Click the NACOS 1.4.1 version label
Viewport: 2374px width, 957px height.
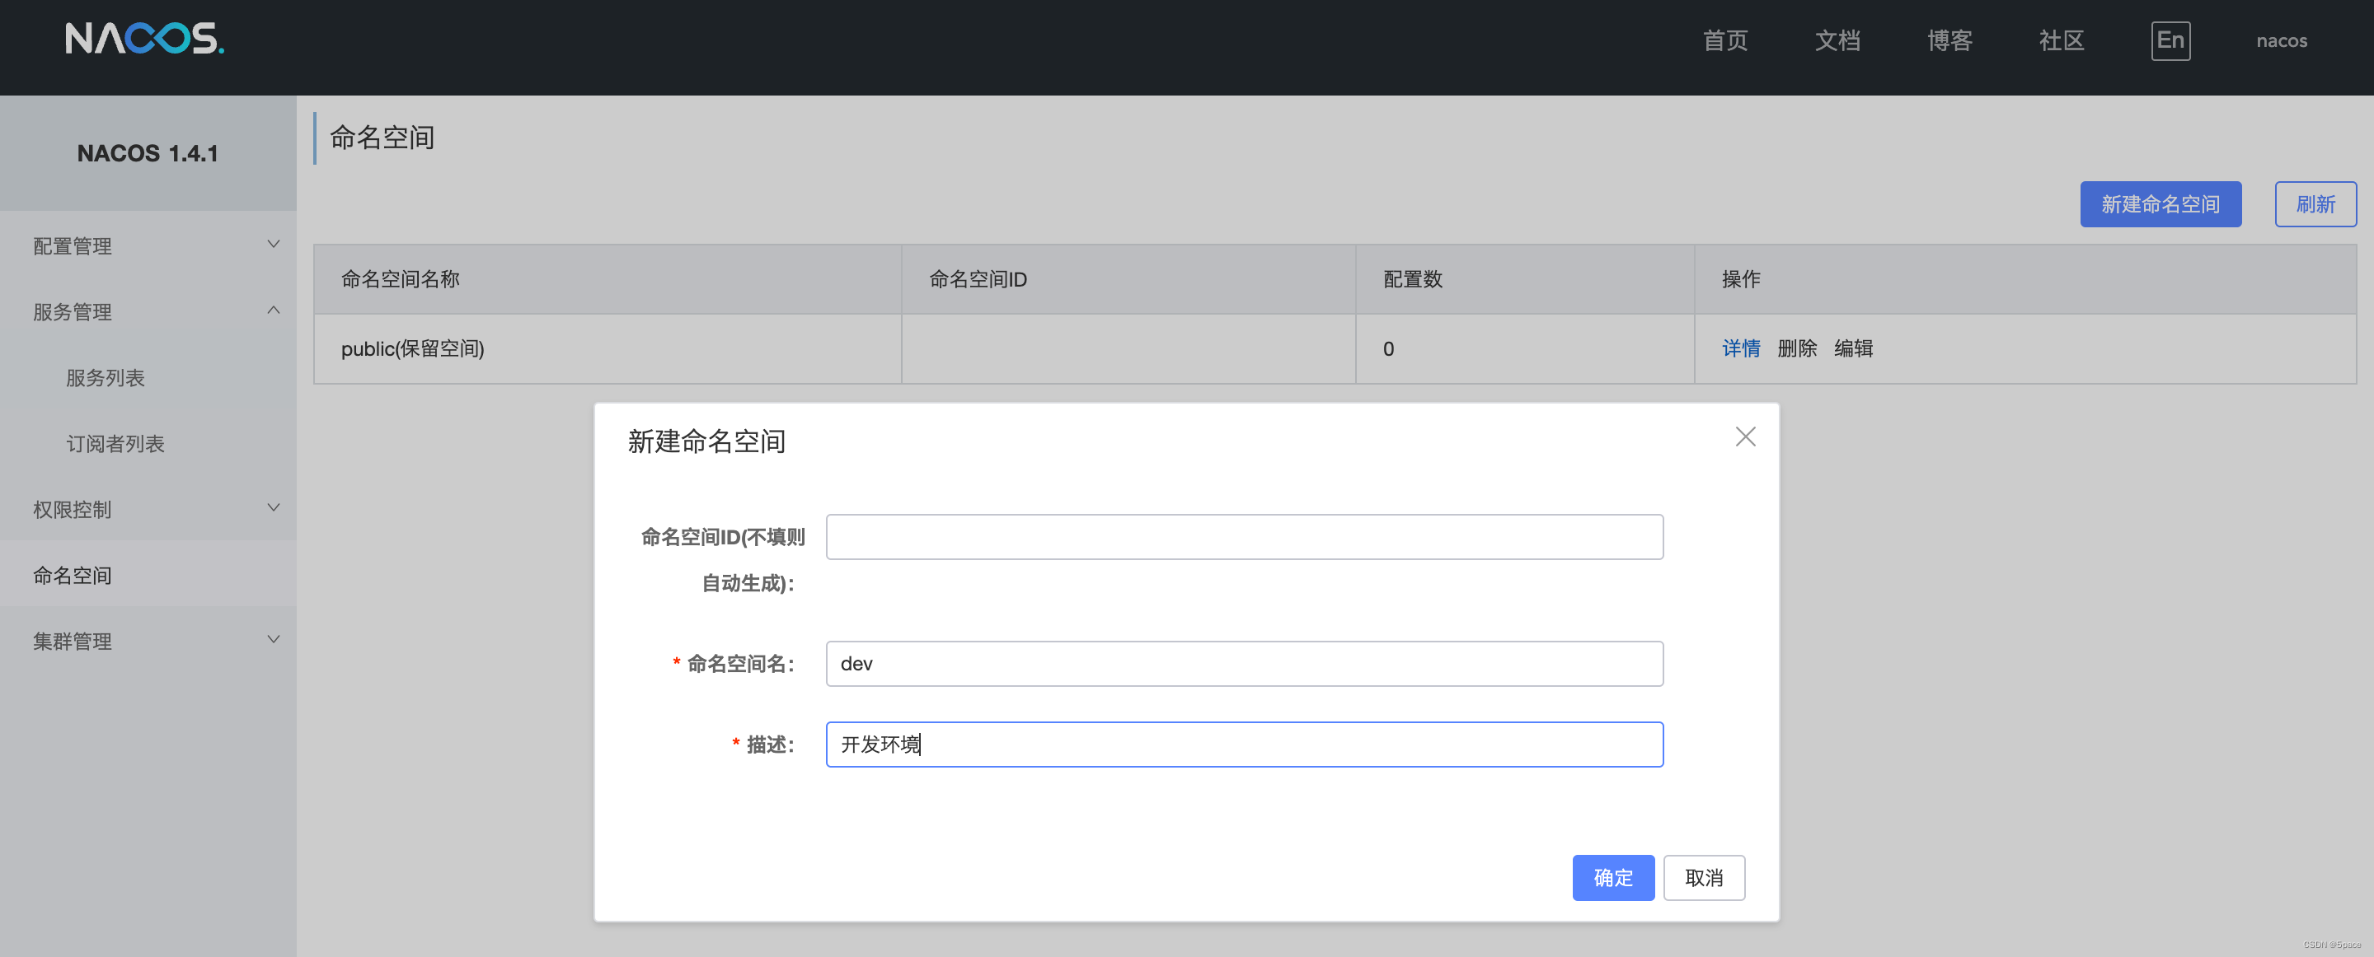coord(148,153)
